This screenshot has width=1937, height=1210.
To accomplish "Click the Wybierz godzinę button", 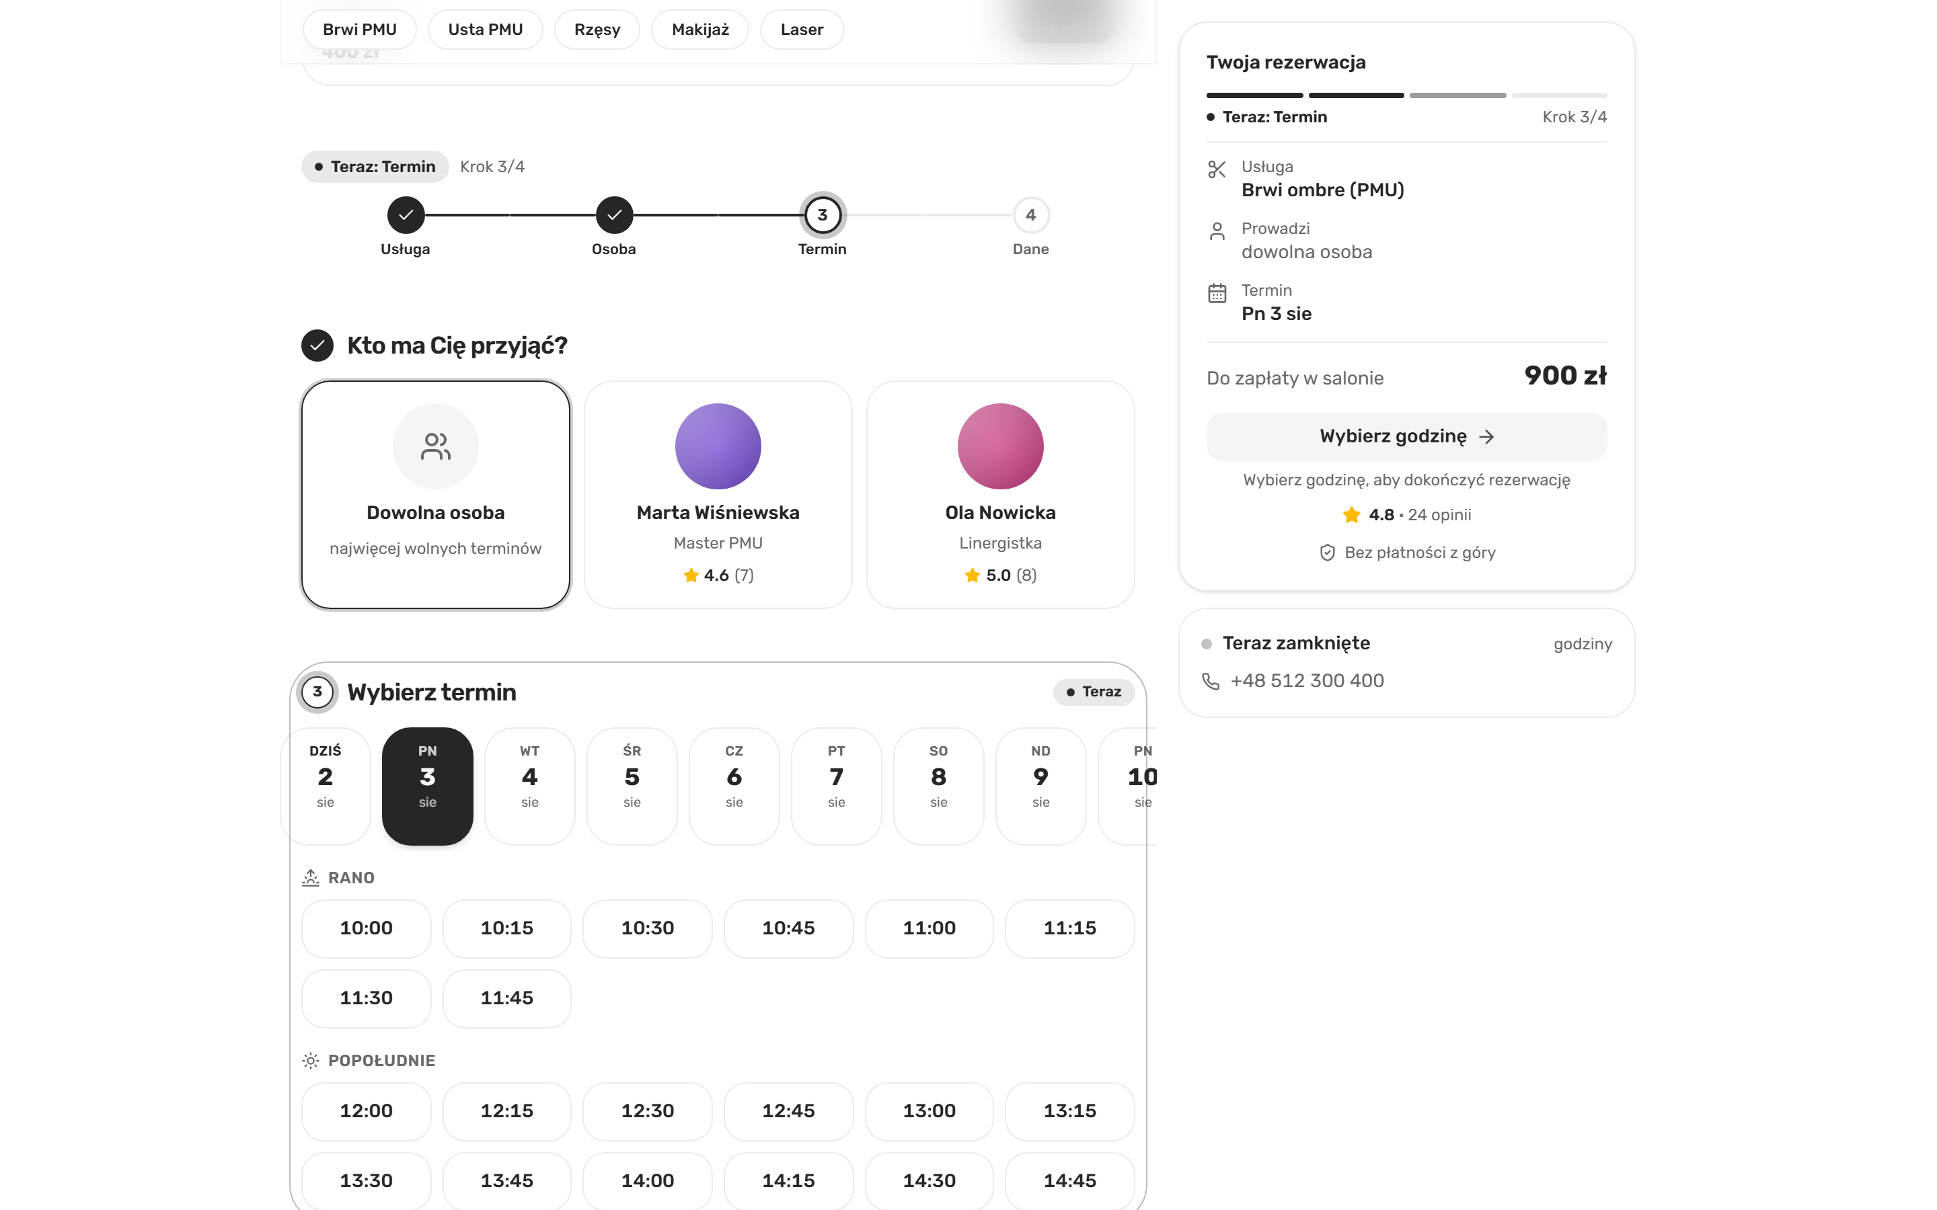I will click(x=1406, y=437).
